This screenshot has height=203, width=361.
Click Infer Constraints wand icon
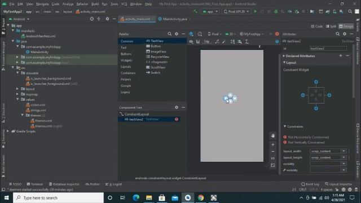pyautogui.click(x=224, y=42)
